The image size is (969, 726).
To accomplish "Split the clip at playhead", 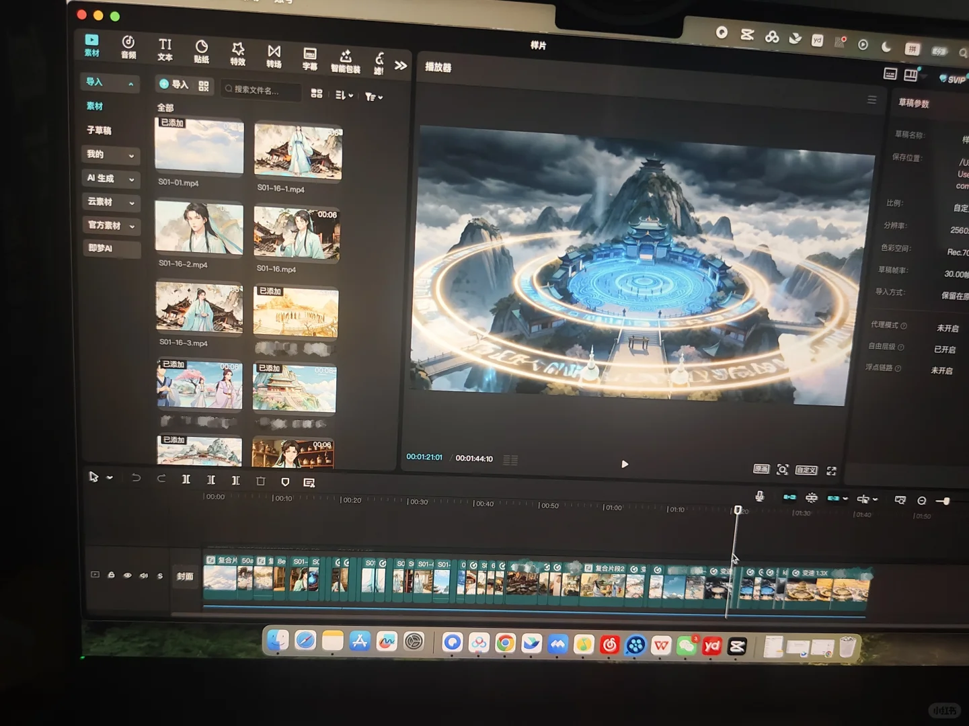I will [186, 479].
